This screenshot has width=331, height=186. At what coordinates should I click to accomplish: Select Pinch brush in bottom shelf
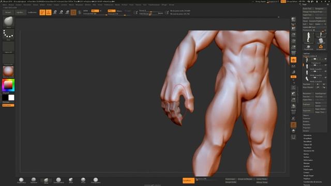pos(83,180)
